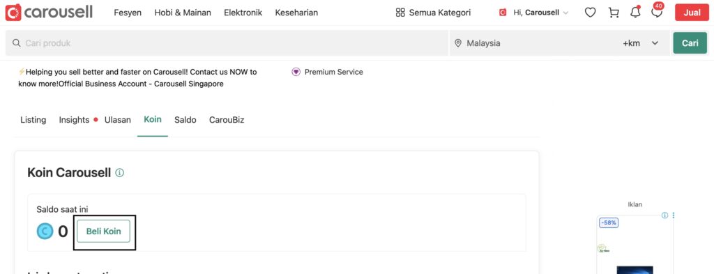
Task: Expand the +km distance dropdown
Action: (x=641, y=43)
